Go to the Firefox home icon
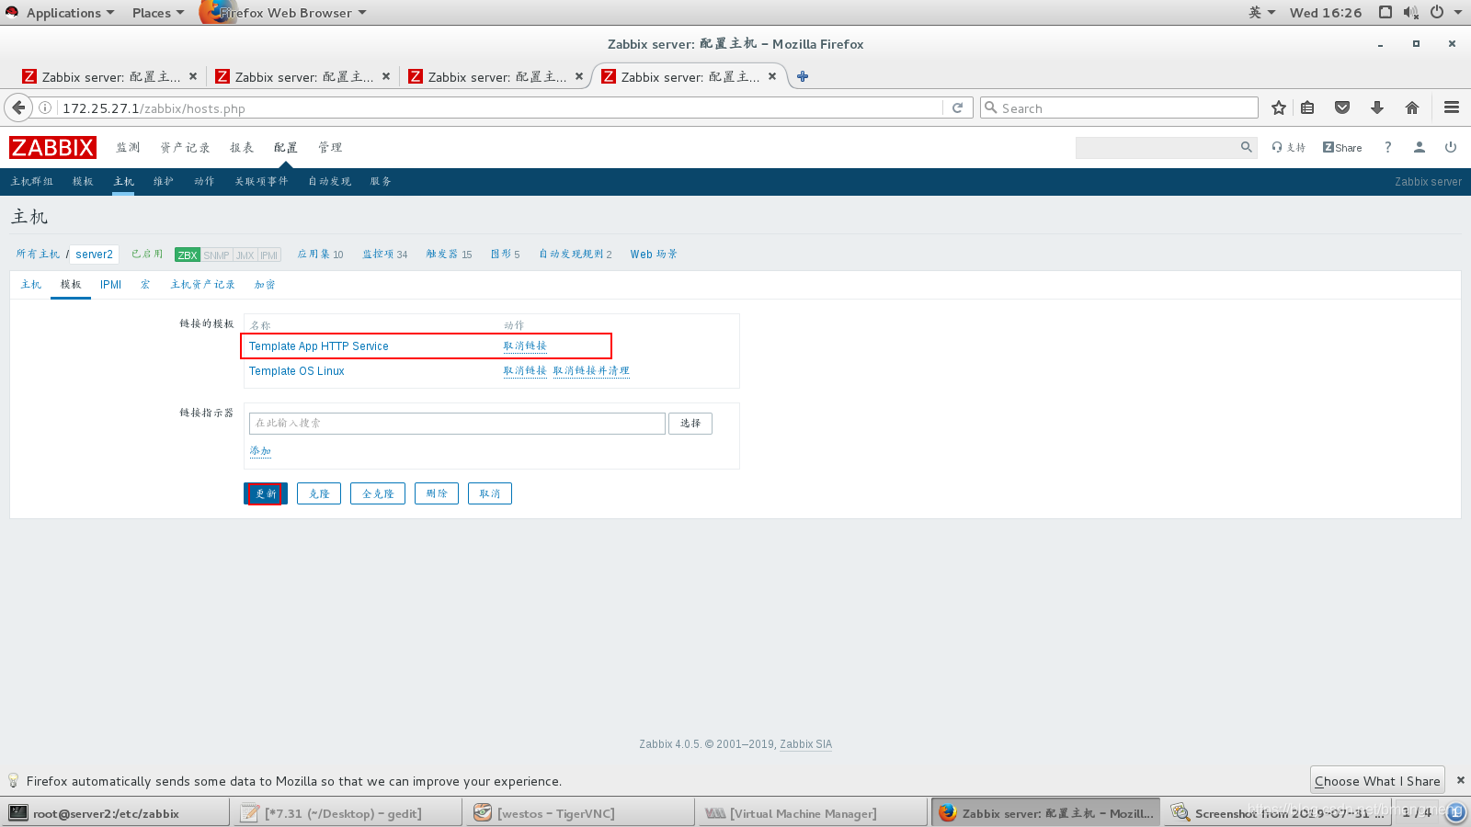This screenshot has height=827, width=1471. click(x=1412, y=108)
